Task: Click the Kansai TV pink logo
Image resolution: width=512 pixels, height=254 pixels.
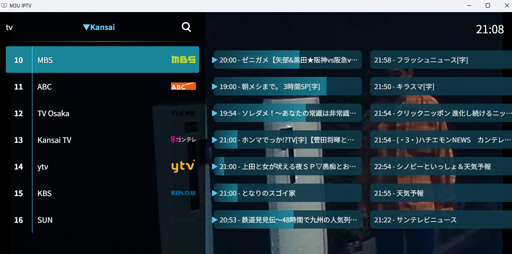Action: 183,139
